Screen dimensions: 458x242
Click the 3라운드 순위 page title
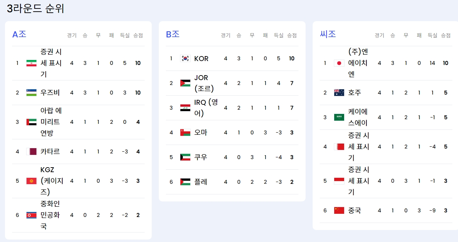[x=35, y=8]
